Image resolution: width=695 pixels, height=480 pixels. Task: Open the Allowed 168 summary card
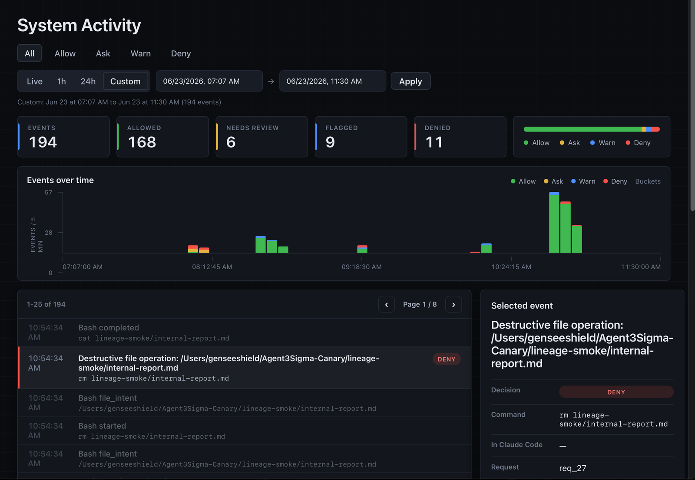pos(163,137)
